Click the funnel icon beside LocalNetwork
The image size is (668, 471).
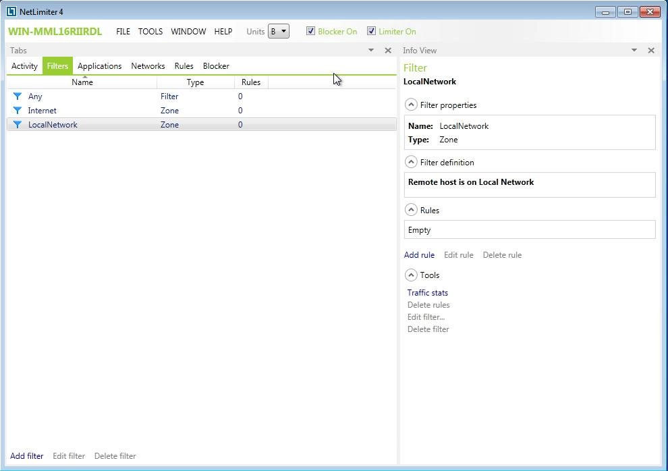tap(18, 124)
